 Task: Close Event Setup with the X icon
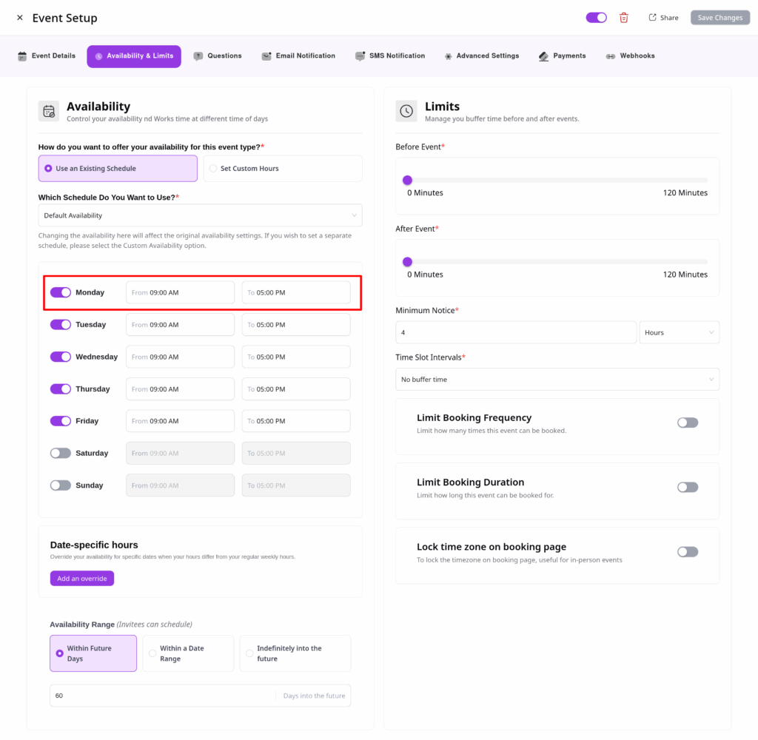[x=20, y=18]
